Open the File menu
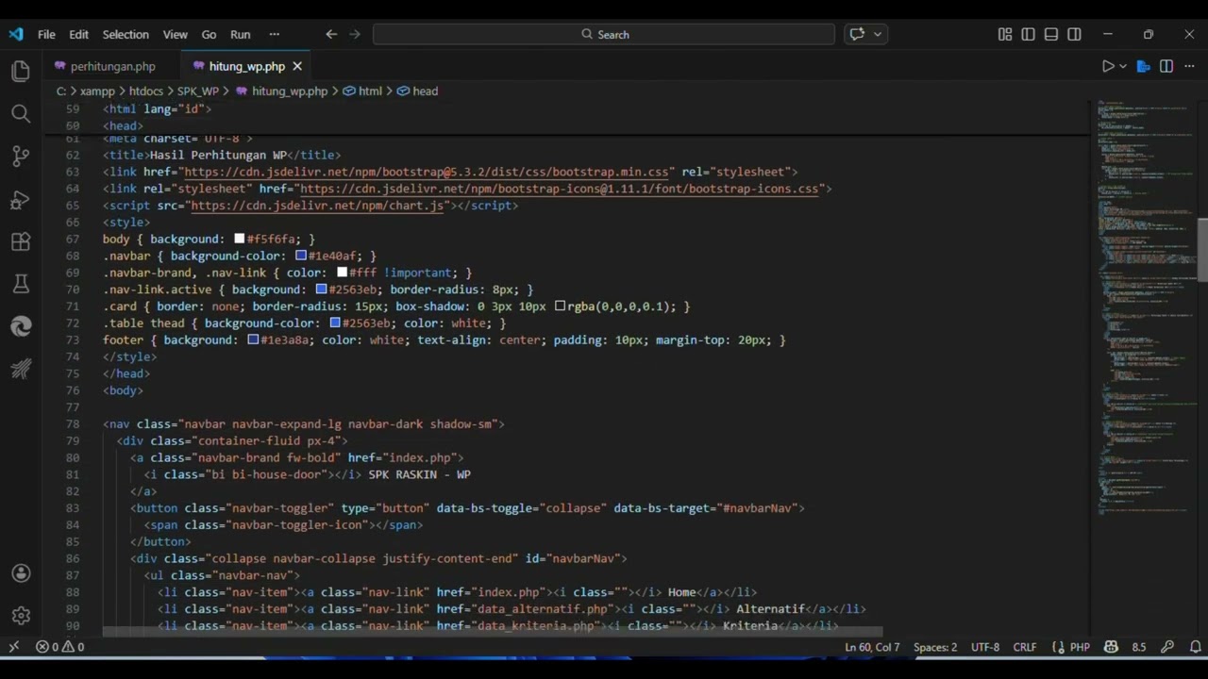The image size is (1208, 679). 46,34
